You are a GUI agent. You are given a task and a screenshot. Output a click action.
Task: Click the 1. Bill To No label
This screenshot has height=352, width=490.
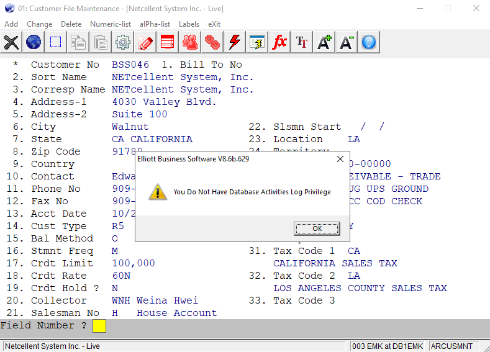point(202,65)
